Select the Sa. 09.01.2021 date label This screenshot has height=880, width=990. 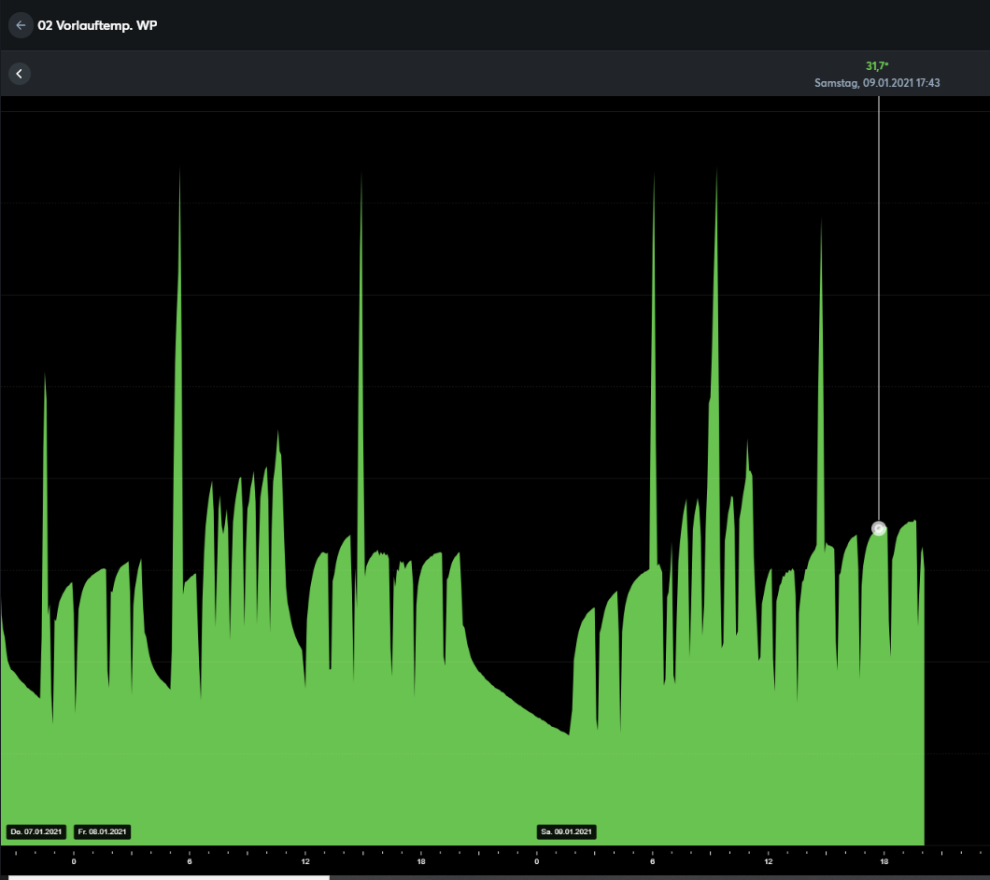coord(567,831)
